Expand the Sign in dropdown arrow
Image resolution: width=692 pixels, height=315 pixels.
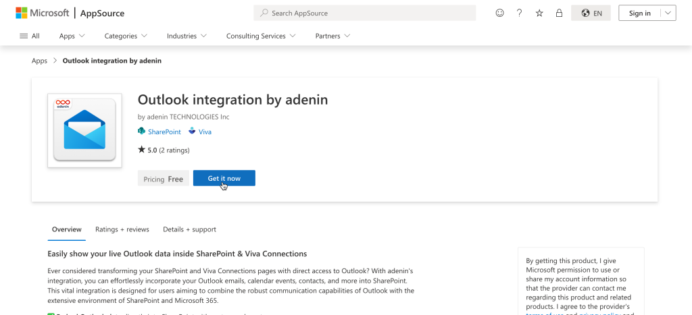pyautogui.click(x=668, y=13)
